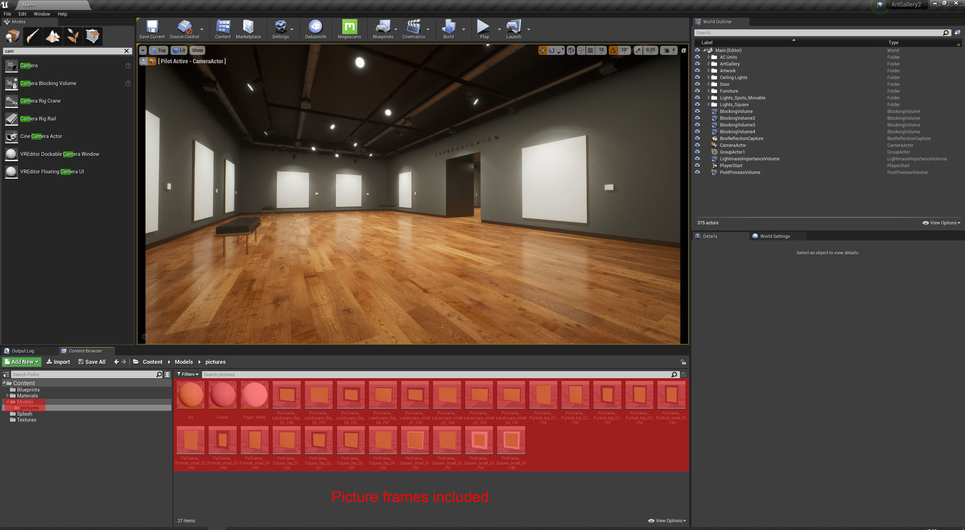Select Foliage mode icon

(x=73, y=36)
